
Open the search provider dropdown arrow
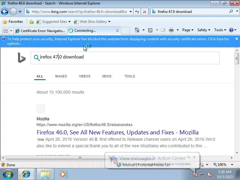point(237,11)
